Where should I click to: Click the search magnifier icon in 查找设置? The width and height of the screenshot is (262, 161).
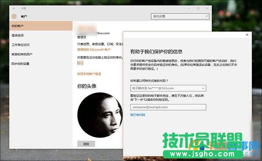[207, 16]
